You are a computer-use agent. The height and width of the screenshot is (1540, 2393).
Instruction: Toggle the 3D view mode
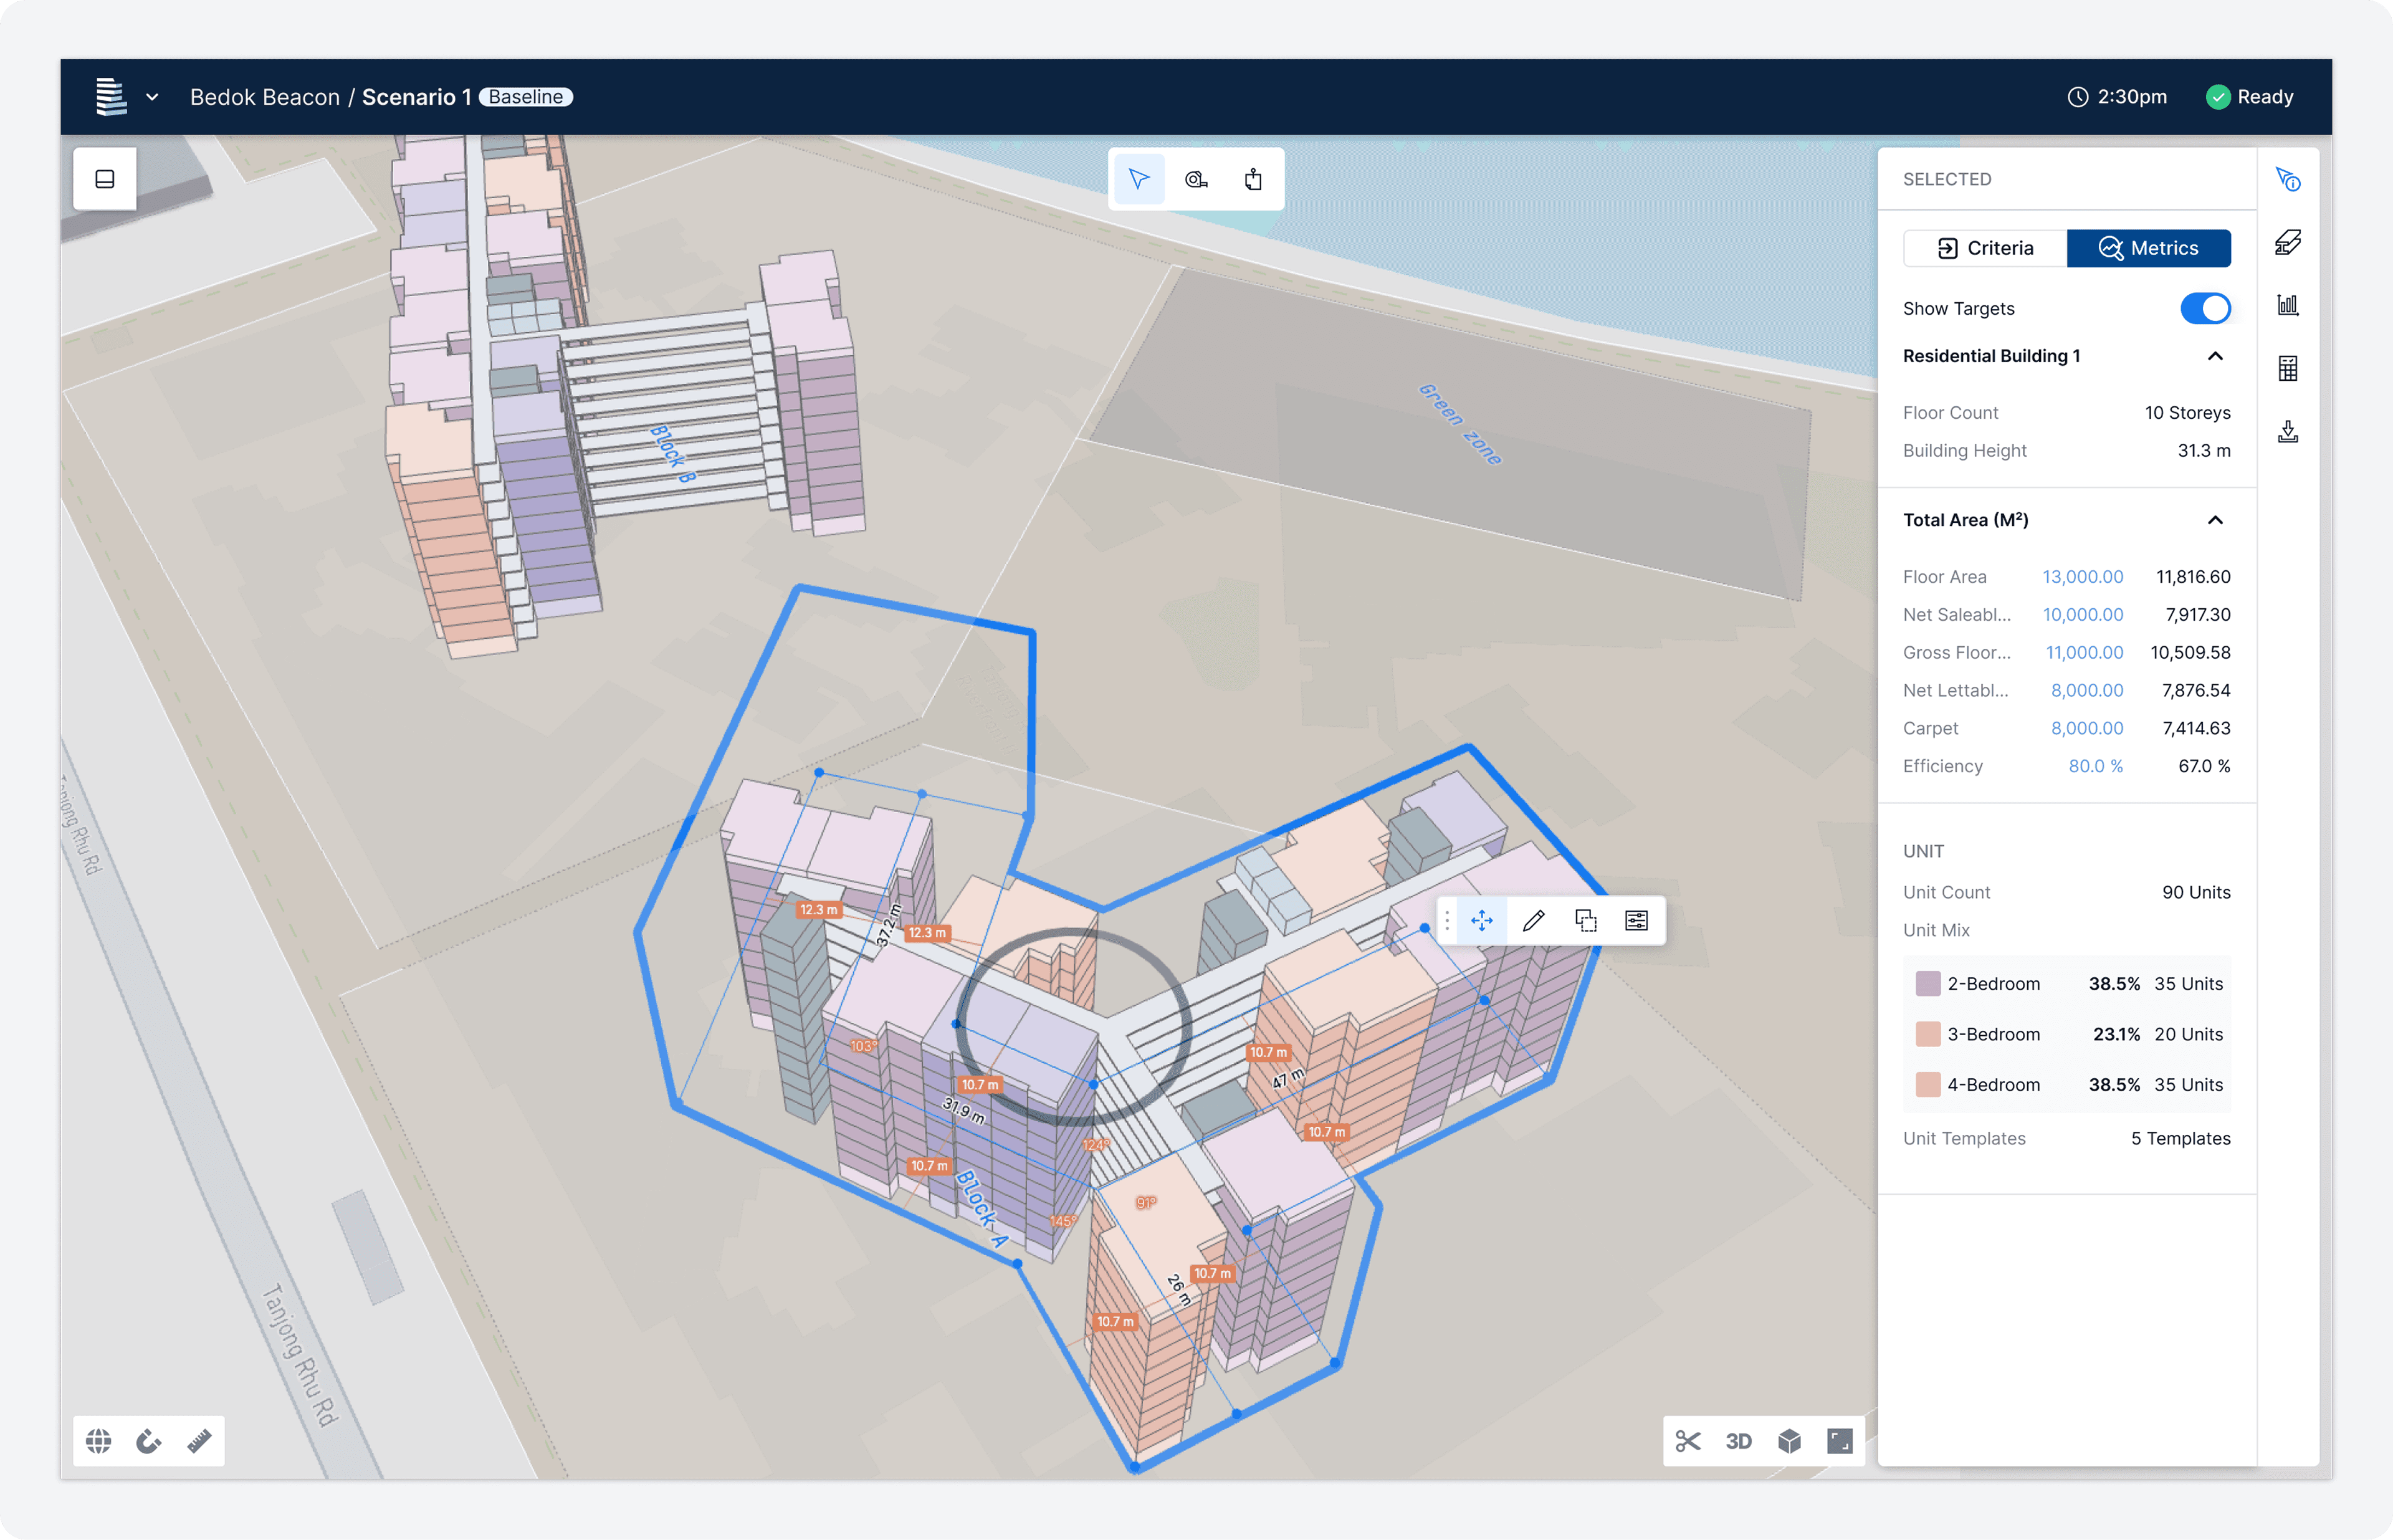1739,1441
